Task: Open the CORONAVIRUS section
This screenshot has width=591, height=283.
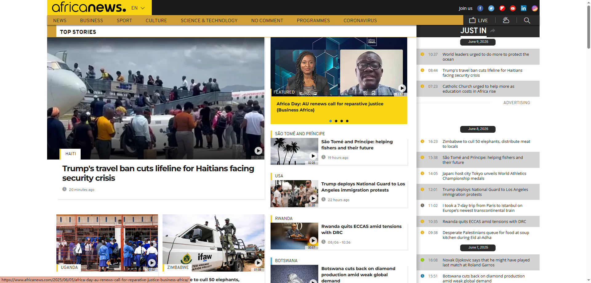Action: (360, 20)
